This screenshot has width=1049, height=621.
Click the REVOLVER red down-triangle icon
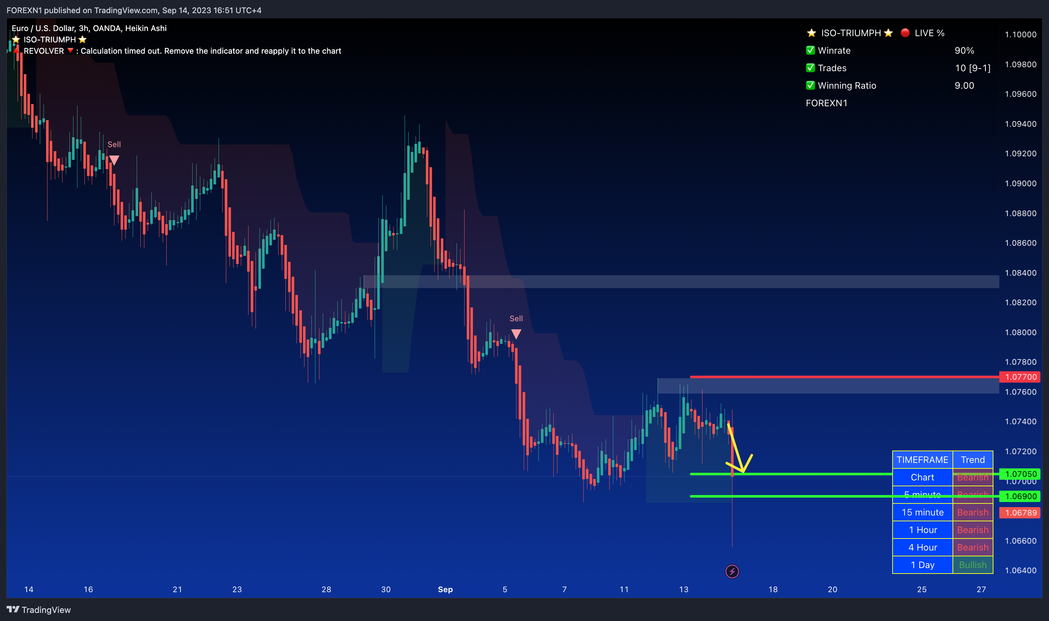[x=71, y=51]
